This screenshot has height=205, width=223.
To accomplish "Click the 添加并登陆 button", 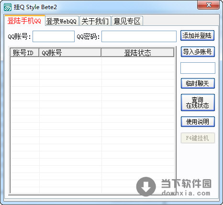I will [x=198, y=35].
